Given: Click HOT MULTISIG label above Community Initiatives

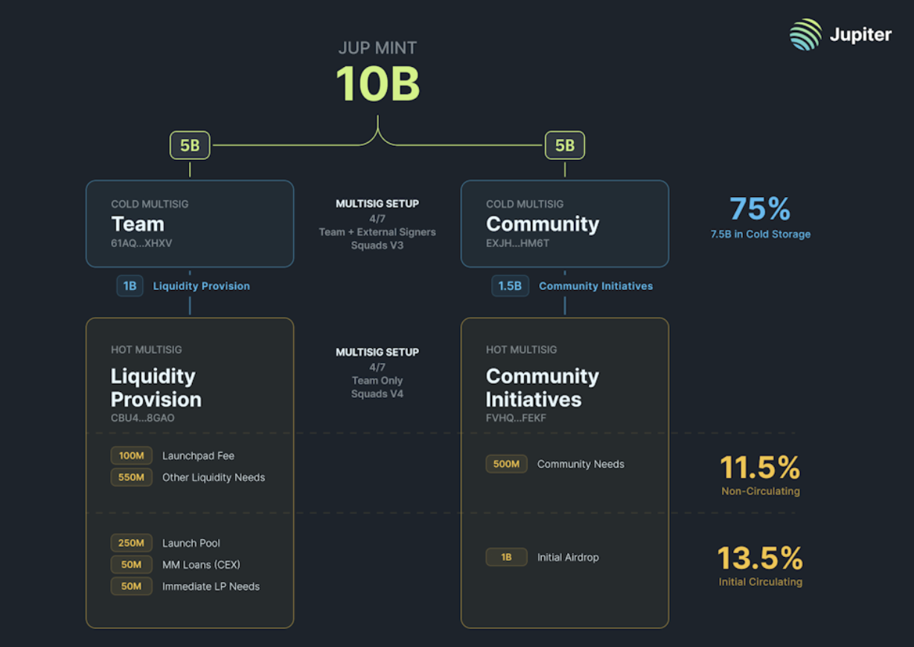Looking at the screenshot, I should pyautogui.click(x=522, y=350).
